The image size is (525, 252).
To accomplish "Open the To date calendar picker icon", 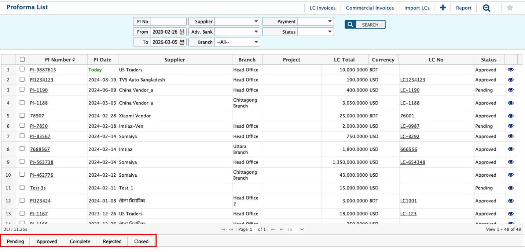I will coord(182,42).
